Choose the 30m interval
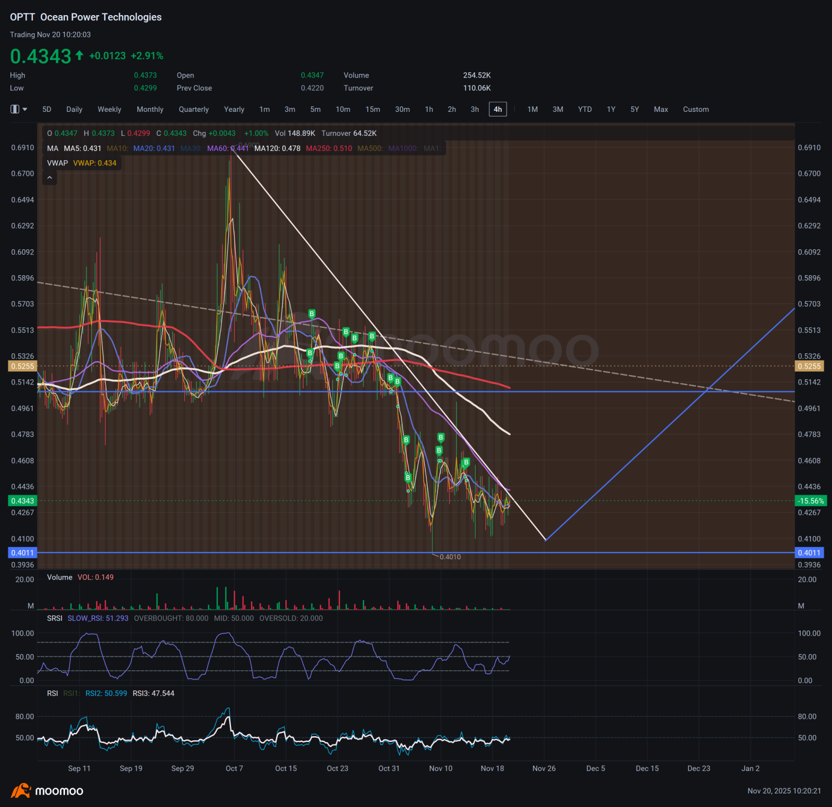This screenshot has height=807, width=832. coord(402,109)
